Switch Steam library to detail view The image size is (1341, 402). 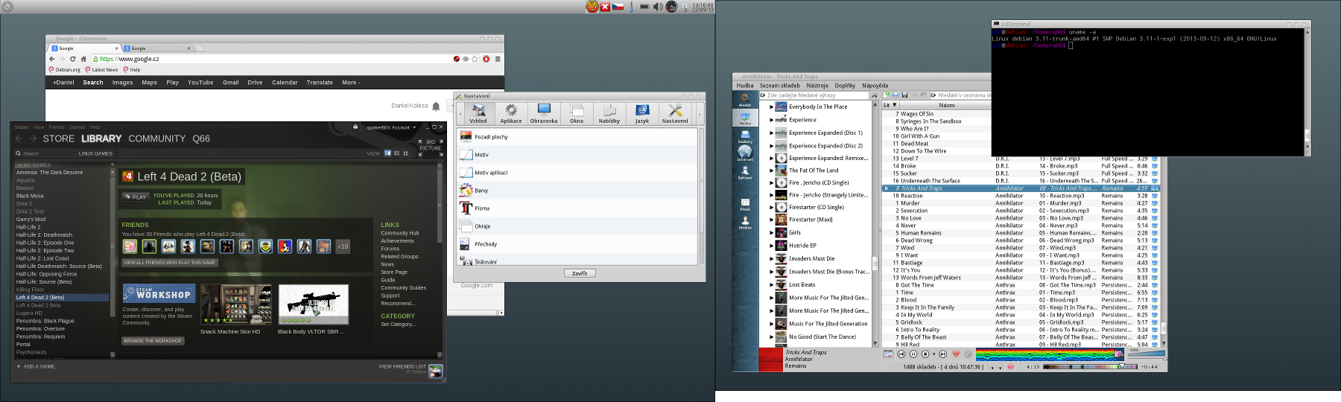tap(387, 153)
